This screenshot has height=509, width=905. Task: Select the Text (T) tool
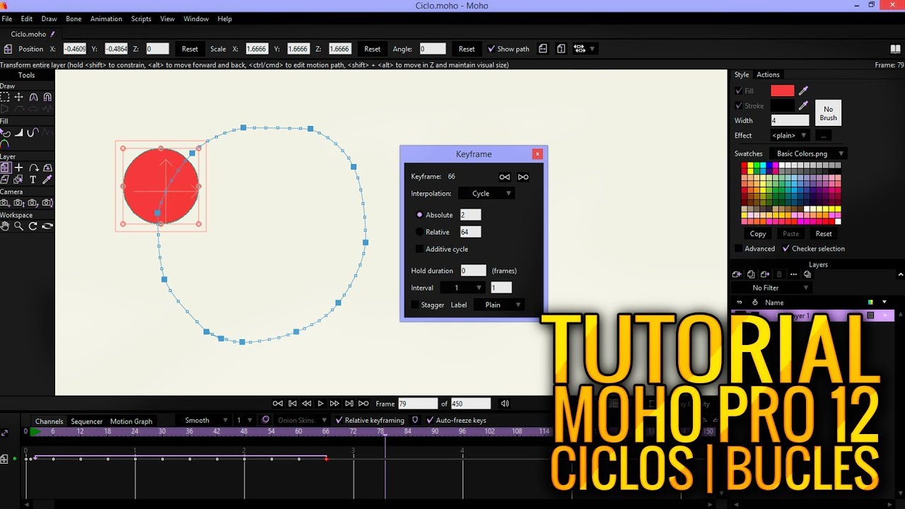point(33,180)
